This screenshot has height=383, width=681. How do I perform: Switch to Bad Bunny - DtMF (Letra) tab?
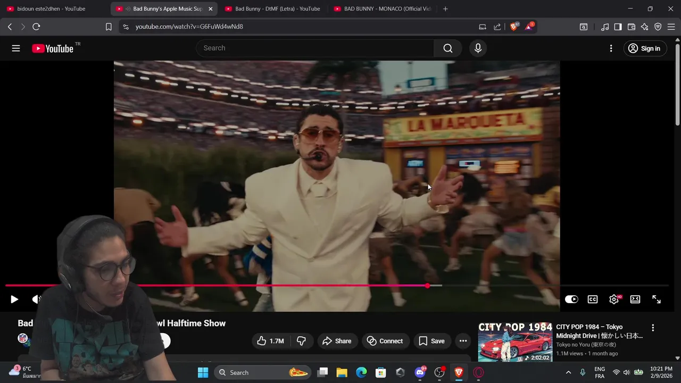coord(272,9)
